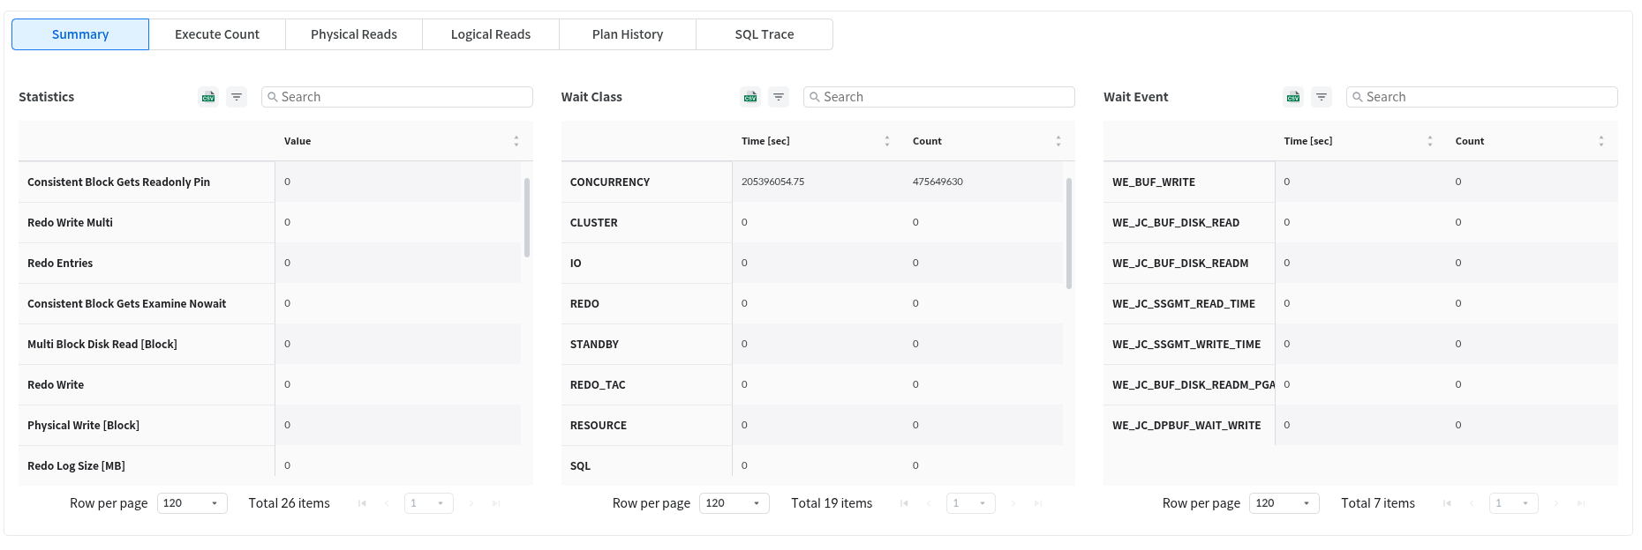
Task: Switch to the Execute Count tab
Action: pos(217,34)
